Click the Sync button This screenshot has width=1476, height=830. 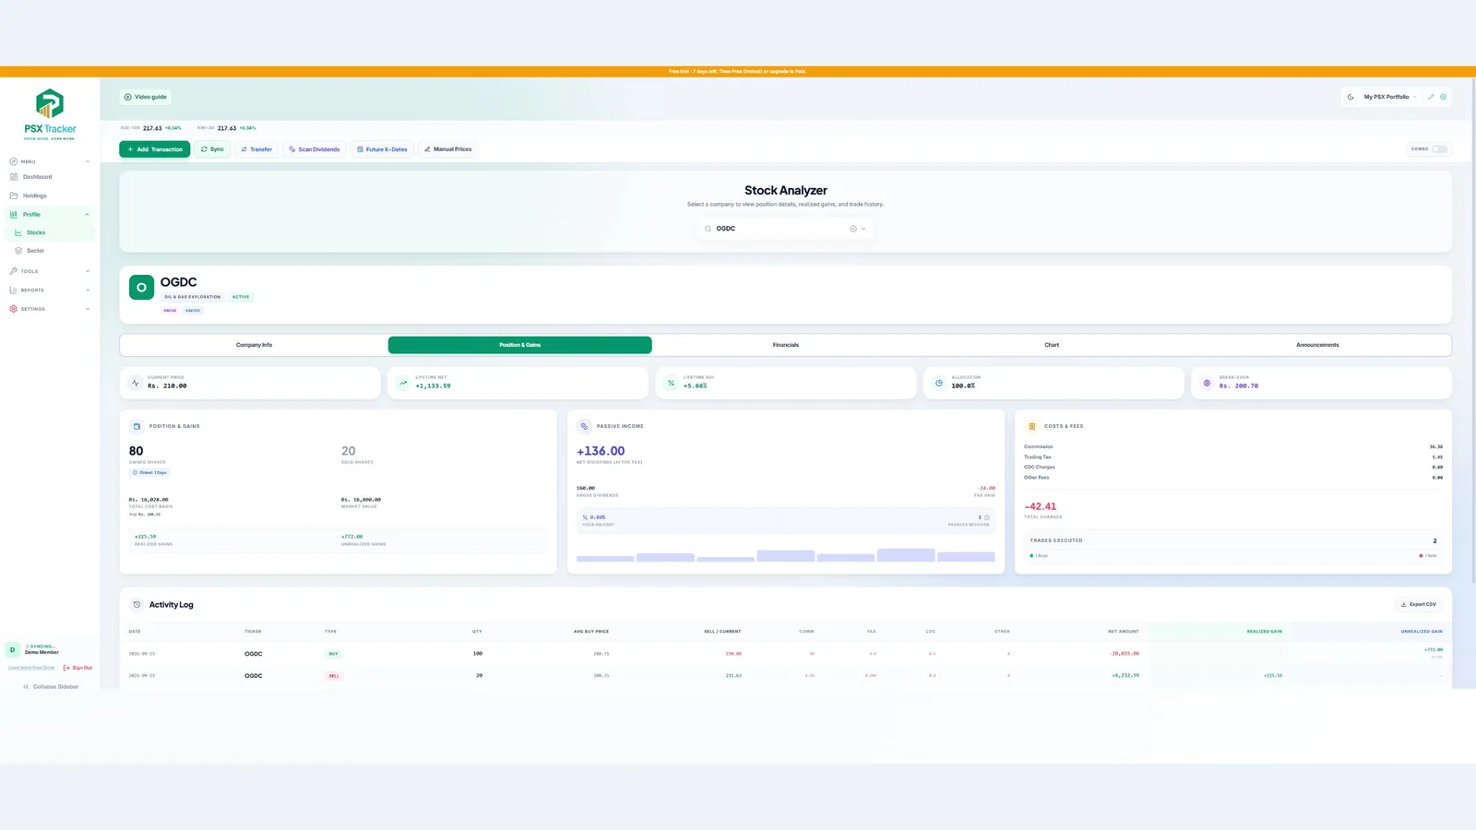212,149
